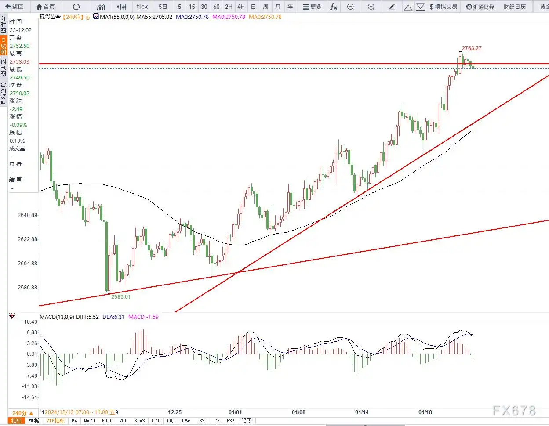Open 合约资料 side tab
The height and width of the screenshot is (426, 549).
pos(4,93)
